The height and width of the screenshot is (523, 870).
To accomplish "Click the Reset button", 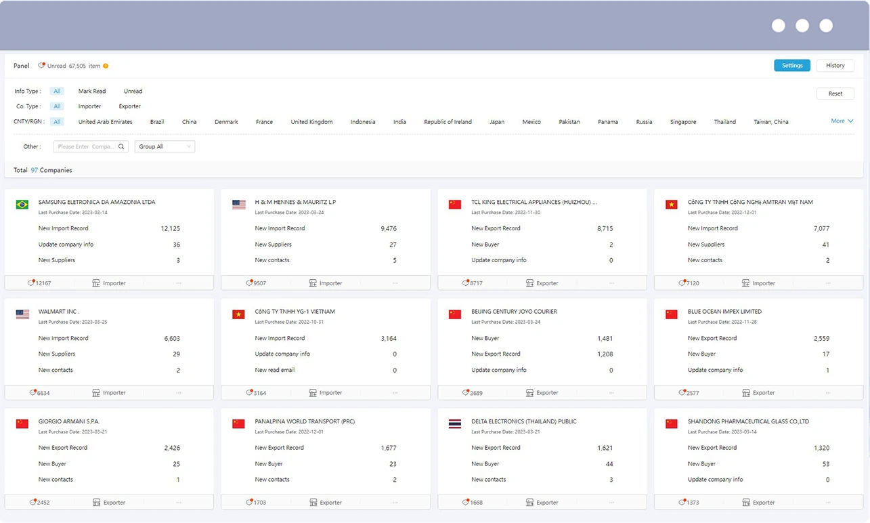I will click(x=835, y=93).
